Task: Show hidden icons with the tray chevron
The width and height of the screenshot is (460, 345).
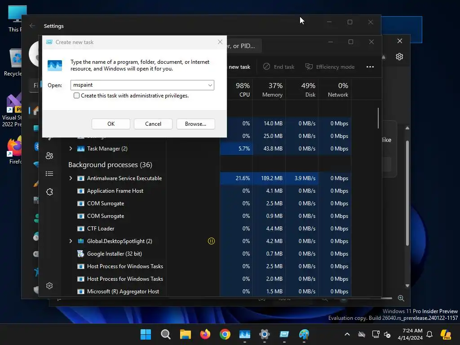Action: pyautogui.click(x=347, y=334)
